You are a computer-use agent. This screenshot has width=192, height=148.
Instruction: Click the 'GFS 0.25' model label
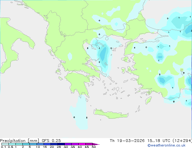tap(51, 141)
